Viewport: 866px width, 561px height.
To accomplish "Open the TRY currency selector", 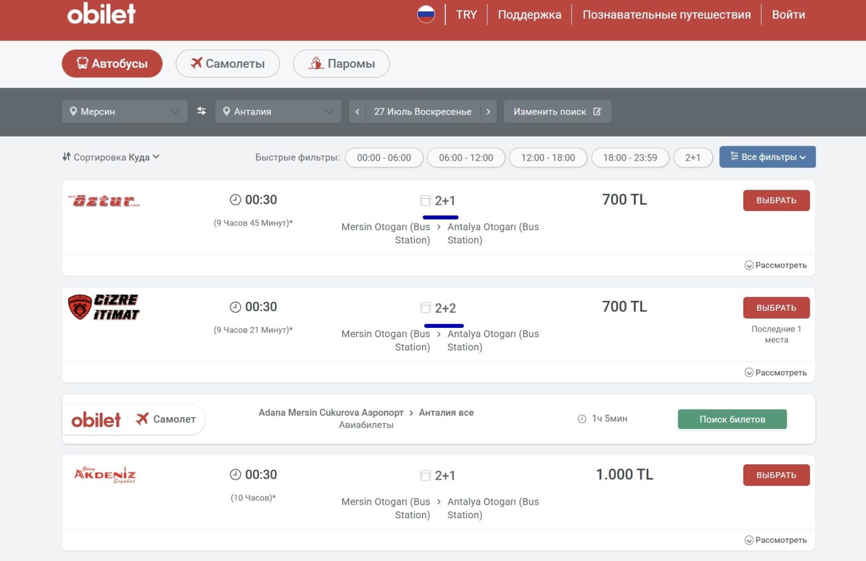I will [466, 15].
